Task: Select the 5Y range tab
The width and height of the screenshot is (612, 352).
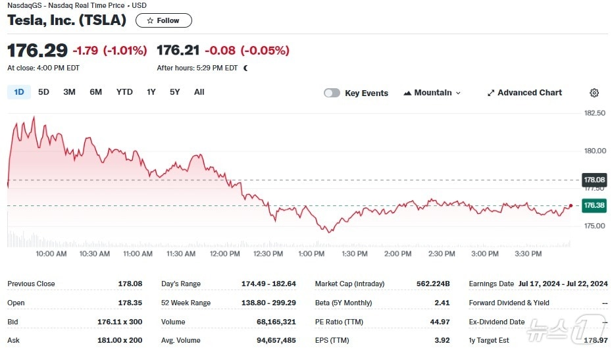Action: (x=174, y=92)
